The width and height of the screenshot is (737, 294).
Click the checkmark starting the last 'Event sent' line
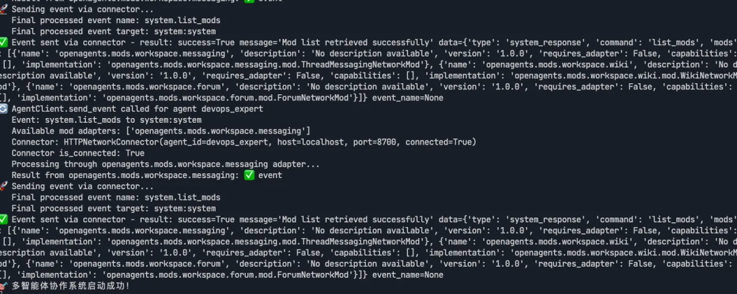pos(3,219)
